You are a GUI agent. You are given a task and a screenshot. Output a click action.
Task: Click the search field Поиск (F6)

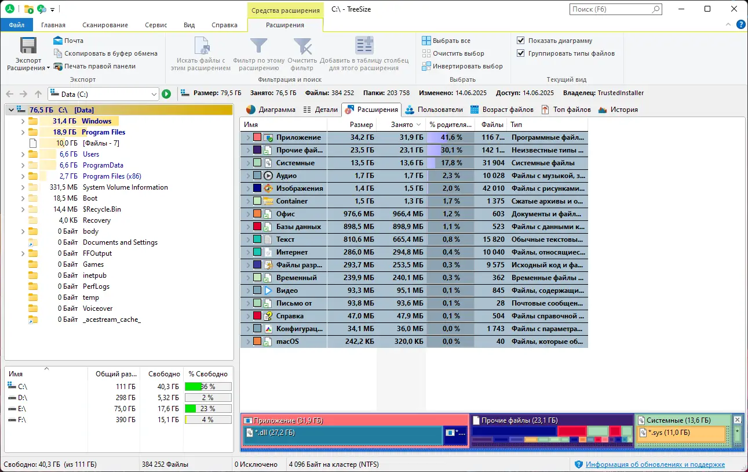(x=615, y=9)
